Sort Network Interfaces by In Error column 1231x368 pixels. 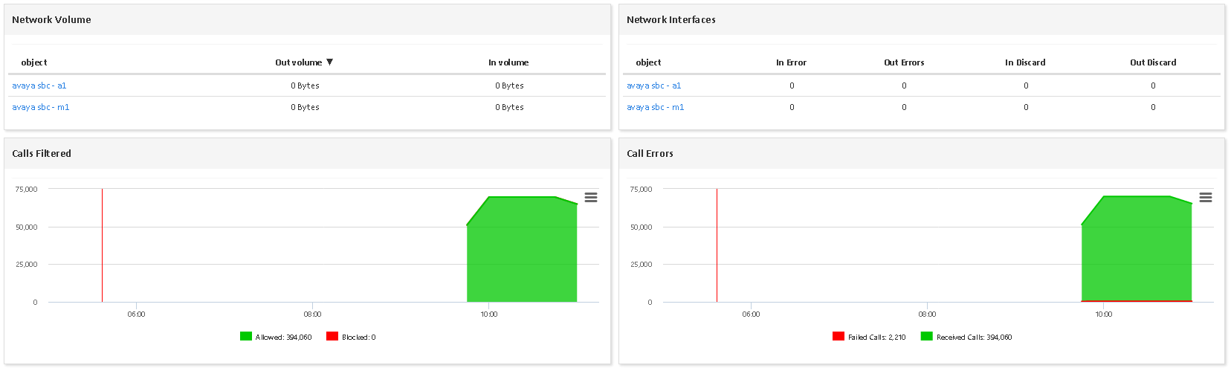[x=791, y=62]
